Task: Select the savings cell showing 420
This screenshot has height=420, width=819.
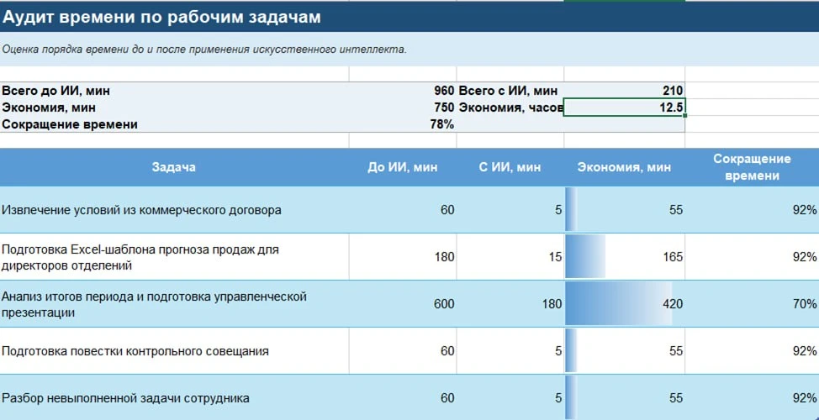Action: [x=625, y=303]
